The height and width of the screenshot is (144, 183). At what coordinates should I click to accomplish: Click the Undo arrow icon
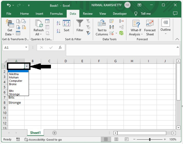point(9,5)
